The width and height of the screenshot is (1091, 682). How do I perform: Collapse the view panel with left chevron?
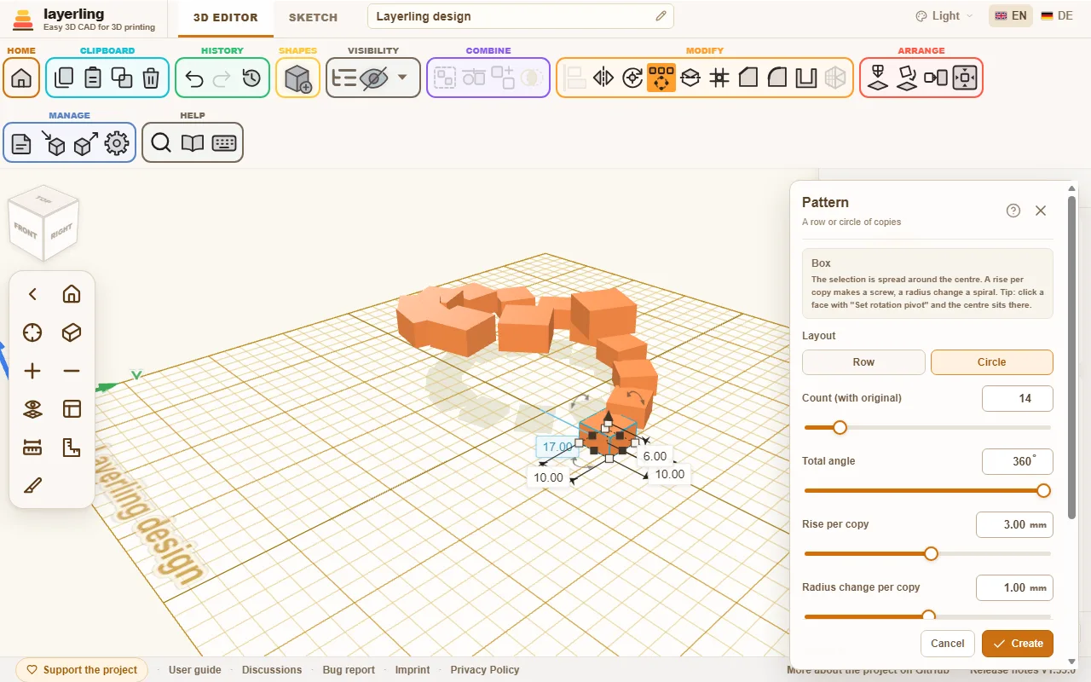[32, 294]
